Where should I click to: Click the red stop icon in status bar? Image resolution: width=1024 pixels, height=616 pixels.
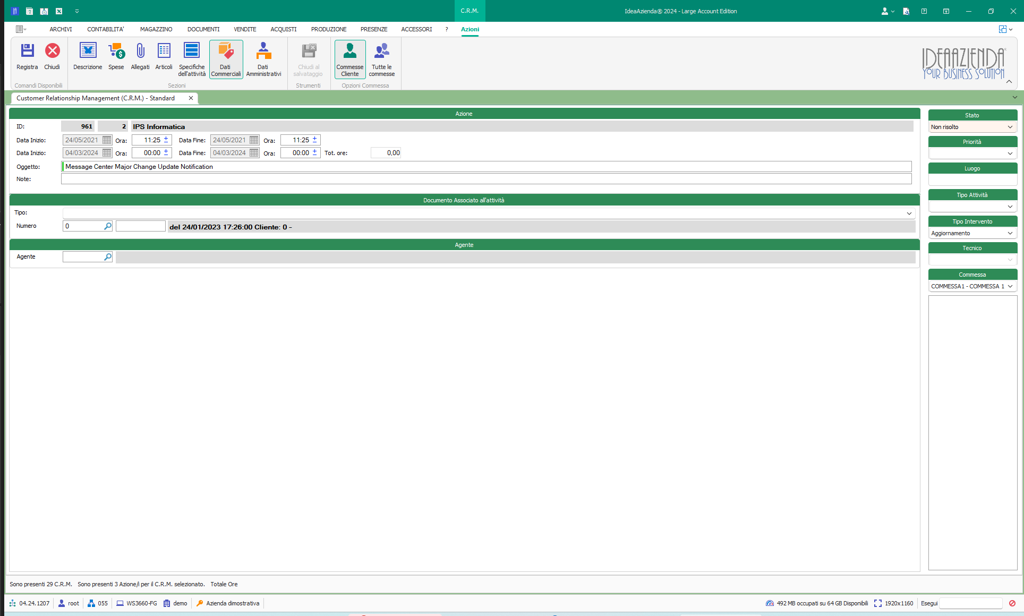pyautogui.click(x=1012, y=603)
